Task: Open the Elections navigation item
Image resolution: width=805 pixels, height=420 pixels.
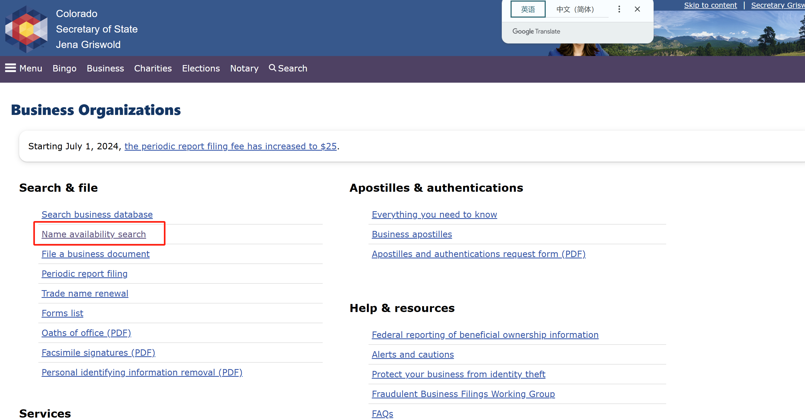Action: pos(201,68)
